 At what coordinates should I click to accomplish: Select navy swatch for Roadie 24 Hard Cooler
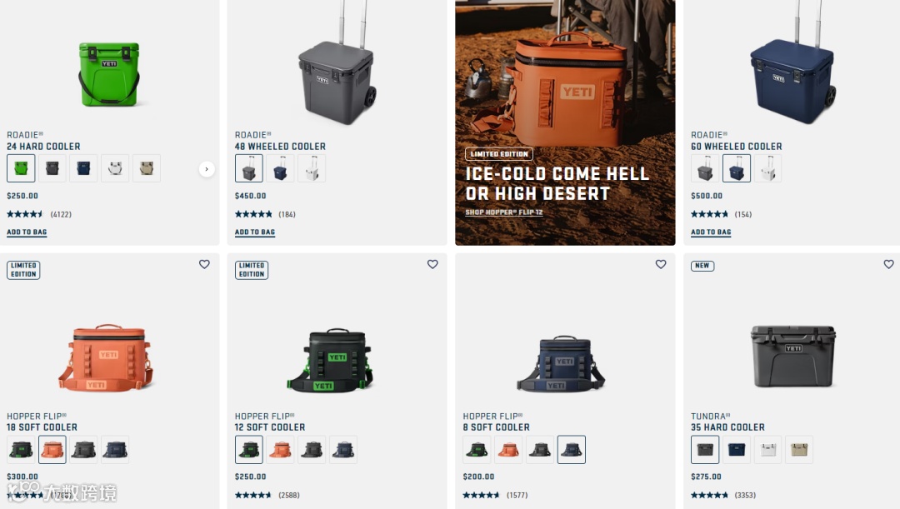(x=84, y=169)
